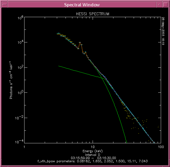Click the 10^-4 y-axis tick label
The height and width of the screenshot is (167, 170).
19,142
